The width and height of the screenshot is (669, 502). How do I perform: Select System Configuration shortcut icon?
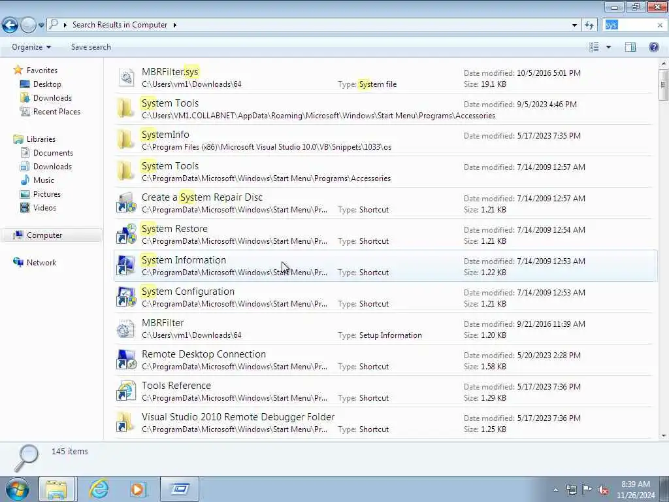126,297
